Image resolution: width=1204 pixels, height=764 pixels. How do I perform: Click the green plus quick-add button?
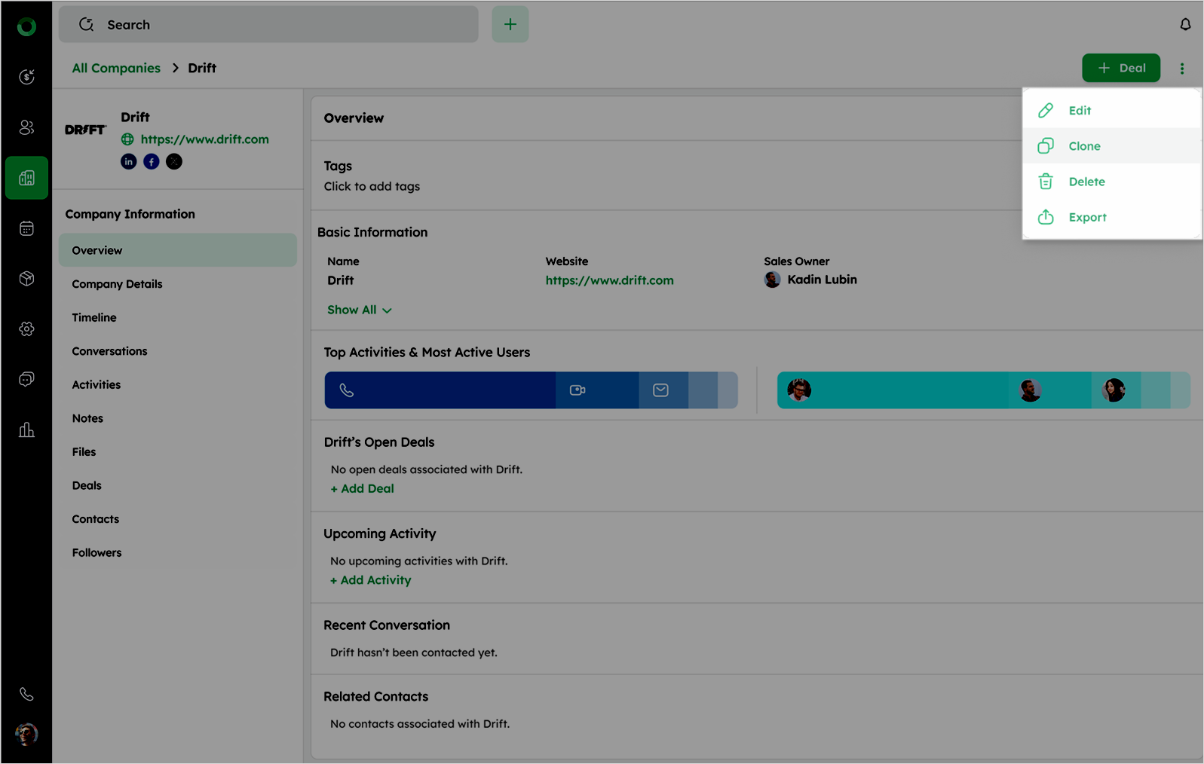[510, 25]
